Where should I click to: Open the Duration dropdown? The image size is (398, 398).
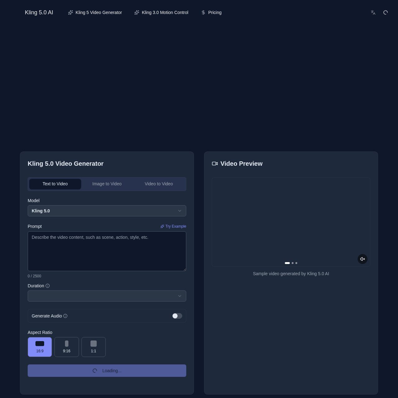click(107, 296)
